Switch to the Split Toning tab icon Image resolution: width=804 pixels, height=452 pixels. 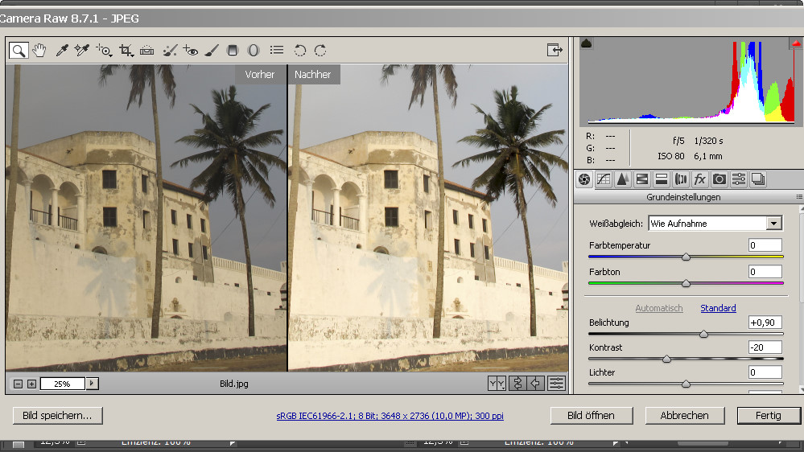click(x=662, y=179)
